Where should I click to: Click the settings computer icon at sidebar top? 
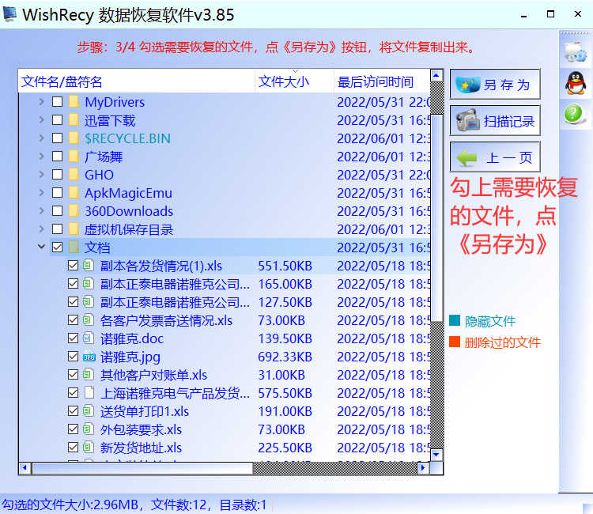click(x=576, y=52)
